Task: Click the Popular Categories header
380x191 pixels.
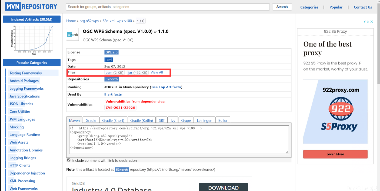Action: 32,63
